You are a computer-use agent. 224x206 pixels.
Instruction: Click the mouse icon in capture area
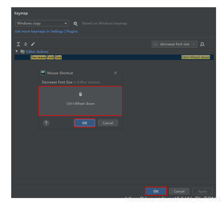click(x=81, y=94)
